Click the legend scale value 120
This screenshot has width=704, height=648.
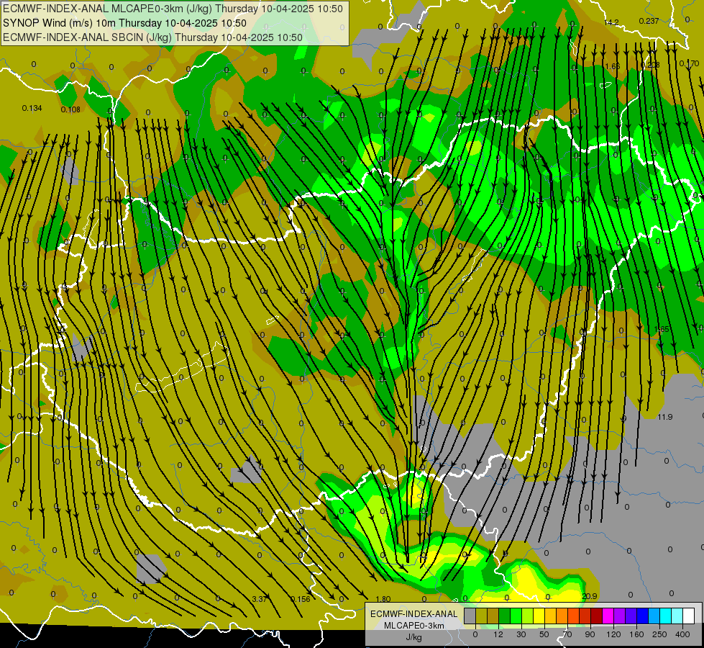(x=614, y=634)
